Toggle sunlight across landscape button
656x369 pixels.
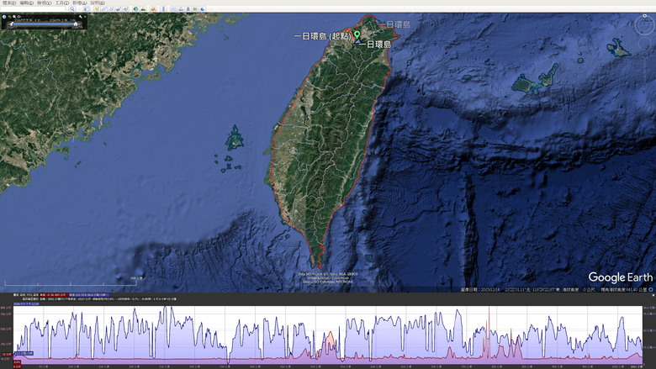(x=143, y=8)
